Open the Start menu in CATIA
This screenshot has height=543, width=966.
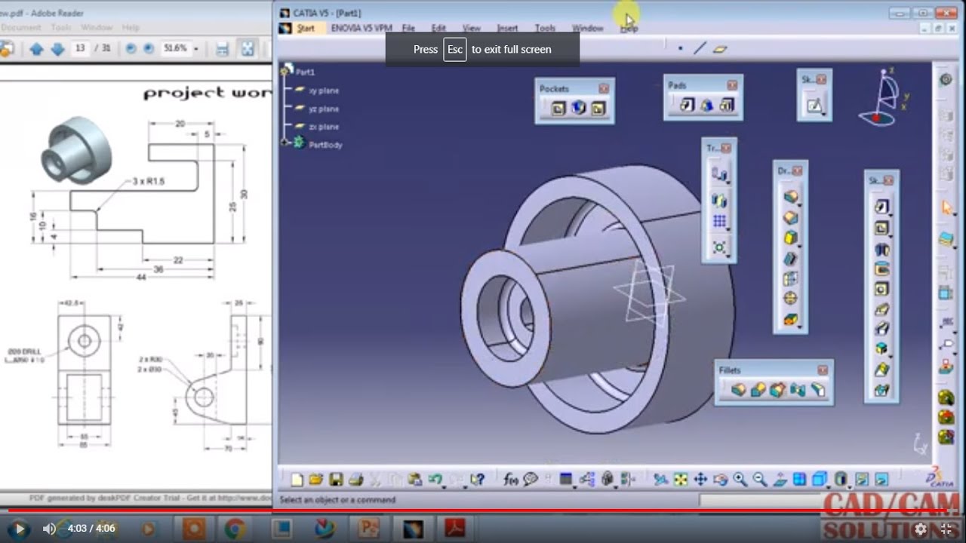[x=306, y=28]
